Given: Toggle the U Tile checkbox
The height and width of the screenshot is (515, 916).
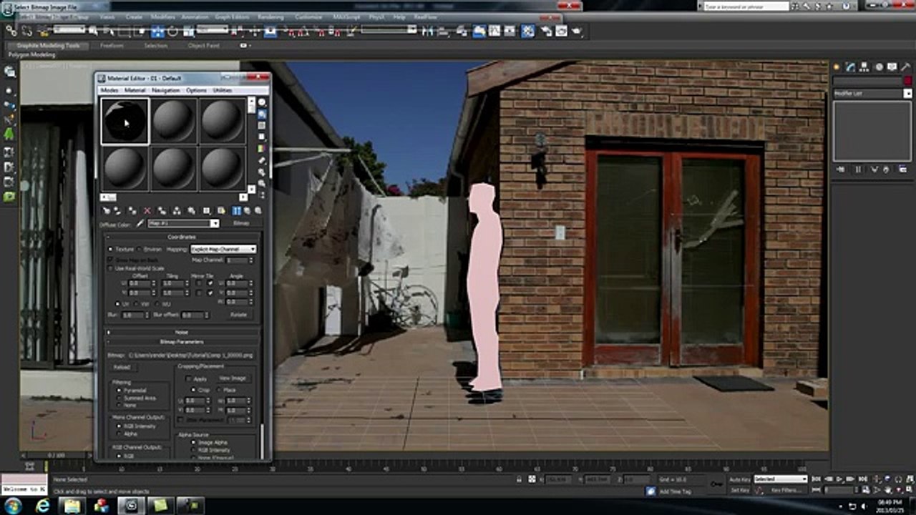Looking at the screenshot, I should [210, 283].
